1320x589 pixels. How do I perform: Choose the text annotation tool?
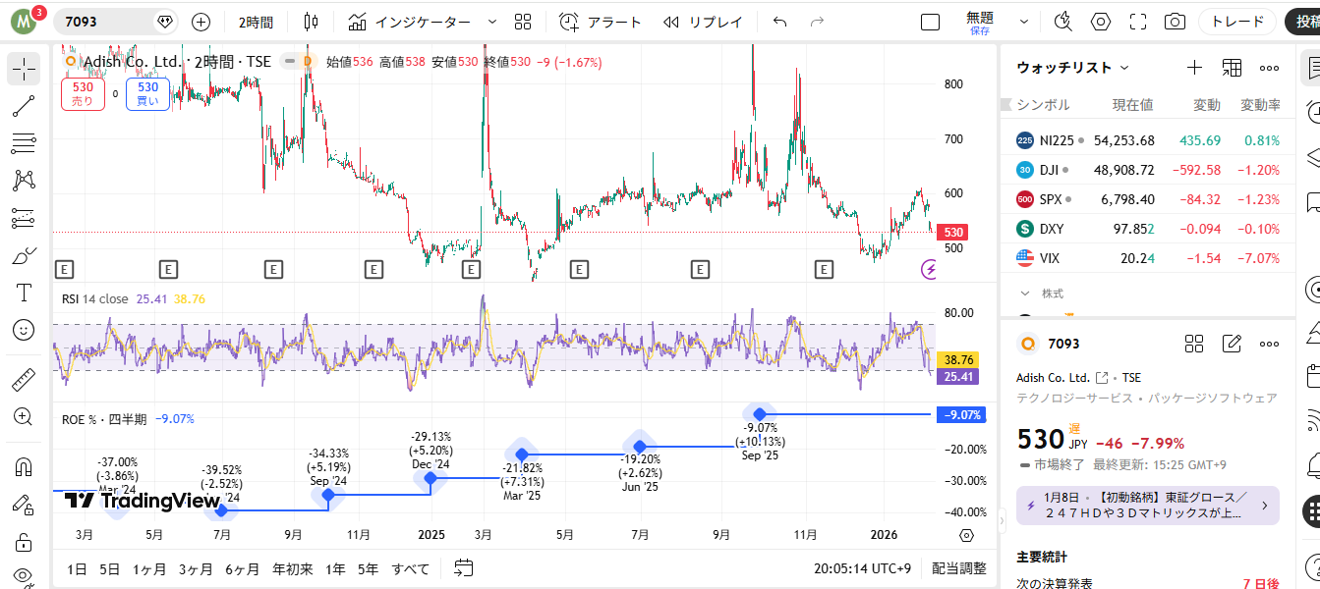24,293
